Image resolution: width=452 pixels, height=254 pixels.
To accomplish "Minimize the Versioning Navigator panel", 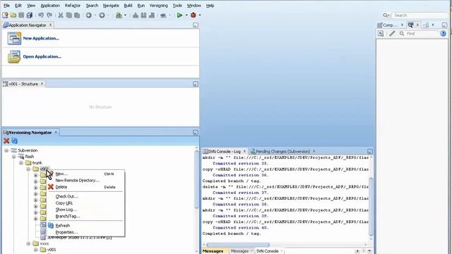I will 196,133.
